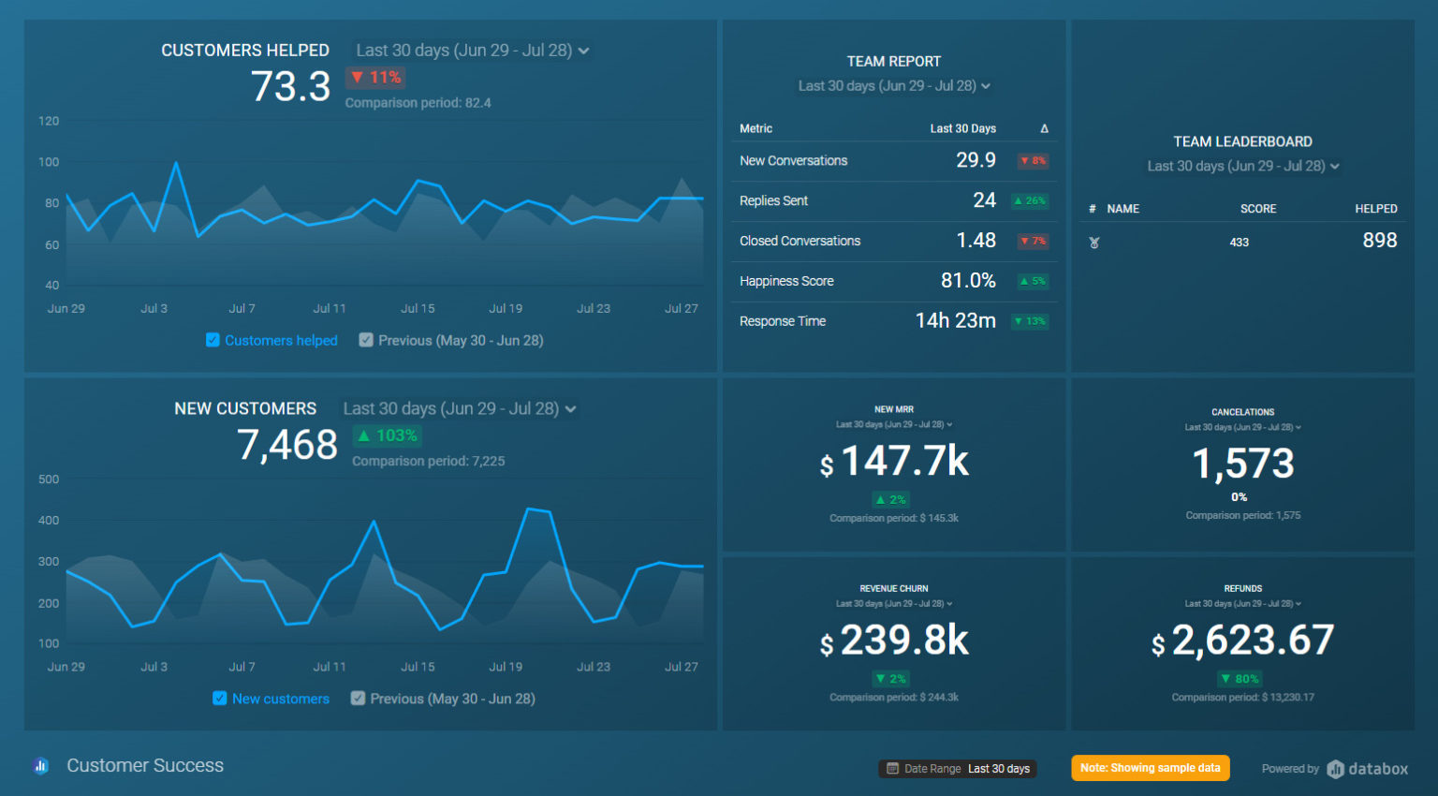1438x796 pixels.
Task: Select the New Conversations row in Team Report
Action: click(x=894, y=160)
